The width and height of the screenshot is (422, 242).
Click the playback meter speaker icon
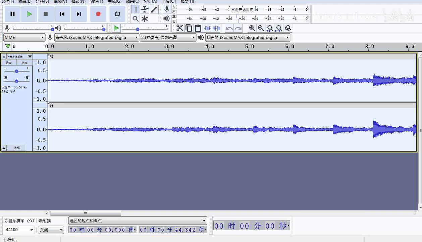coord(167,18)
